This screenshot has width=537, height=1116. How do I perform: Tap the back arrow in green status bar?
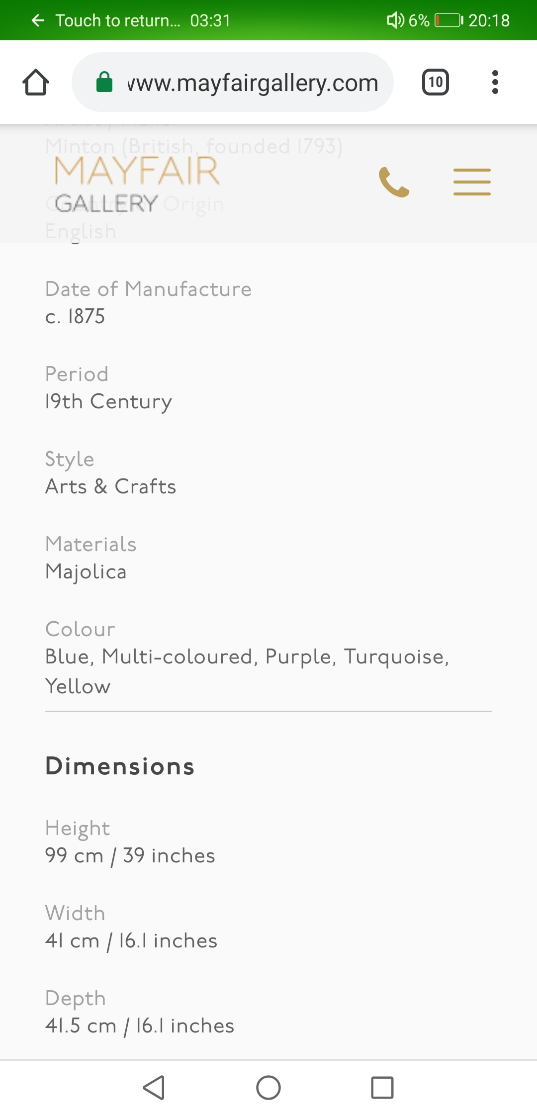pyautogui.click(x=37, y=20)
